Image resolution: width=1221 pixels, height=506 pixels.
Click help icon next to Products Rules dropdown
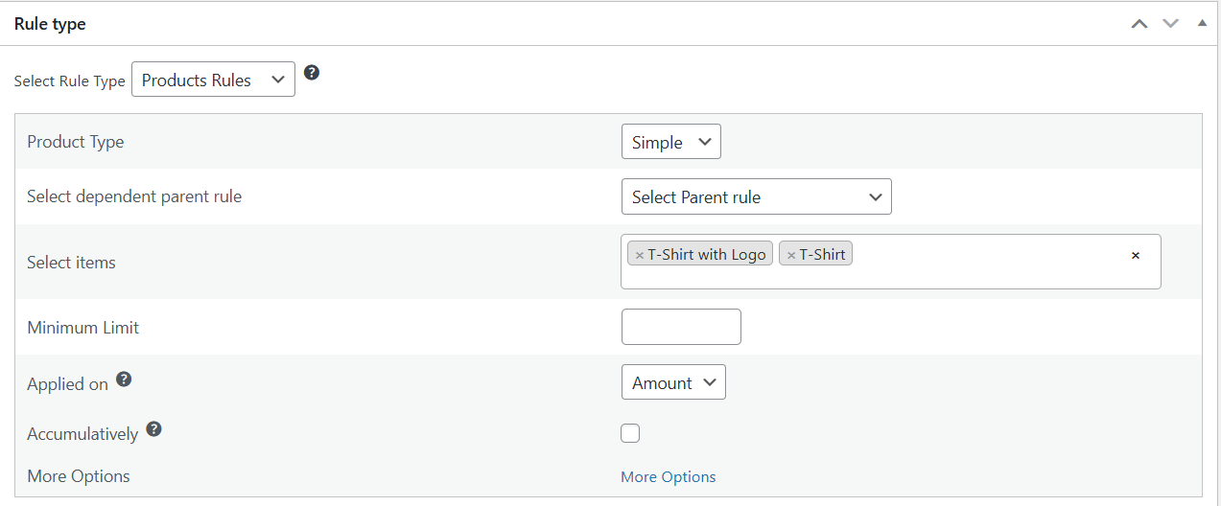point(311,73)
